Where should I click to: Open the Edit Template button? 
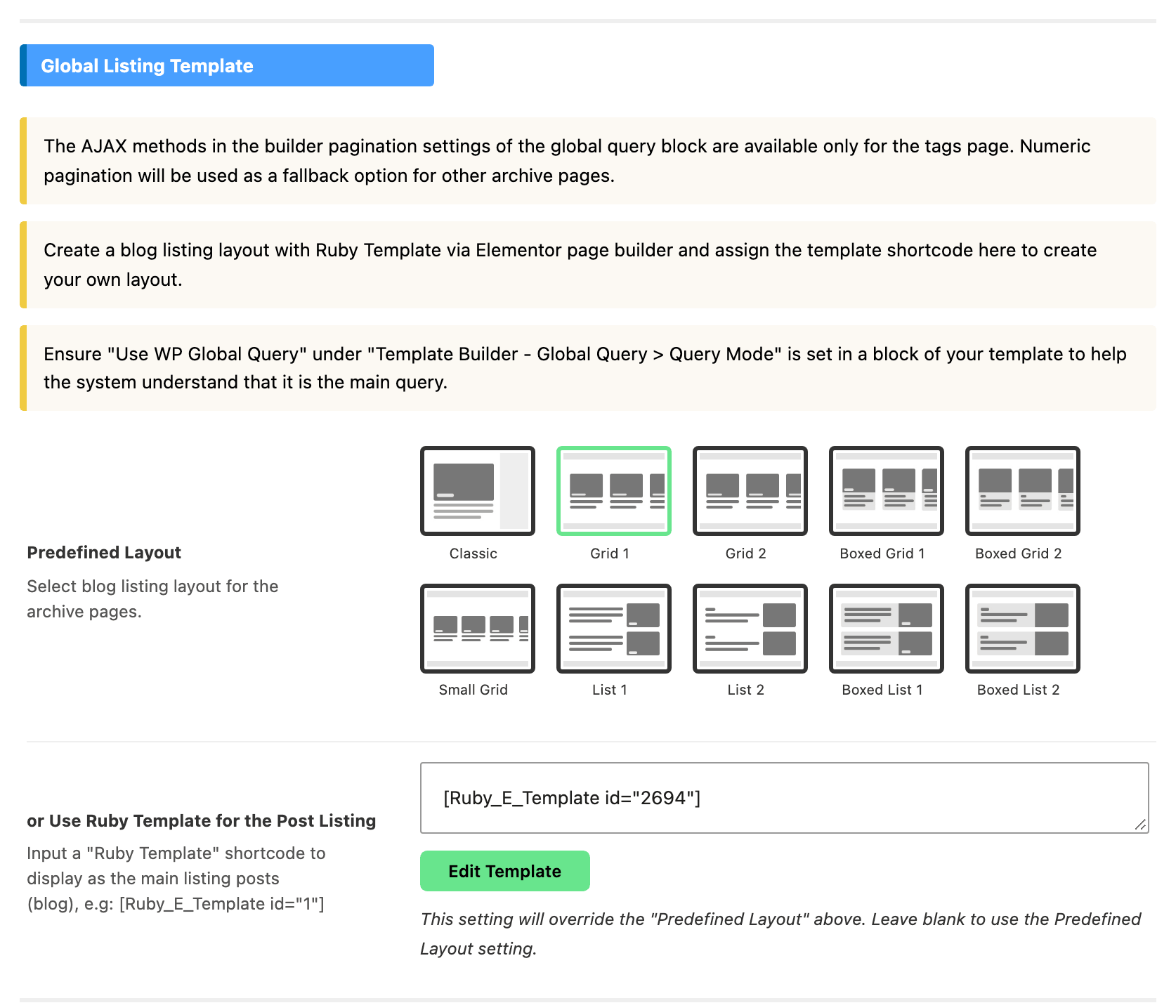[505, 871]
